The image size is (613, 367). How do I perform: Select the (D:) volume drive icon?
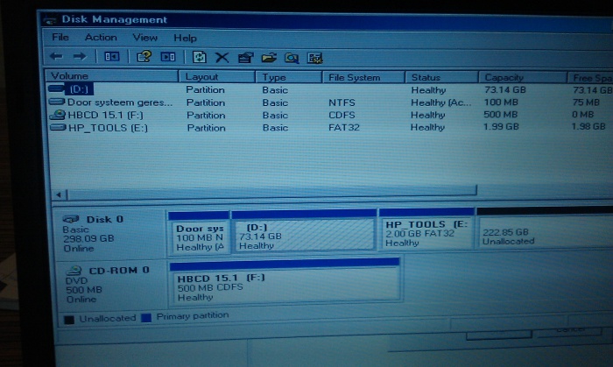(x=56, y=88)
